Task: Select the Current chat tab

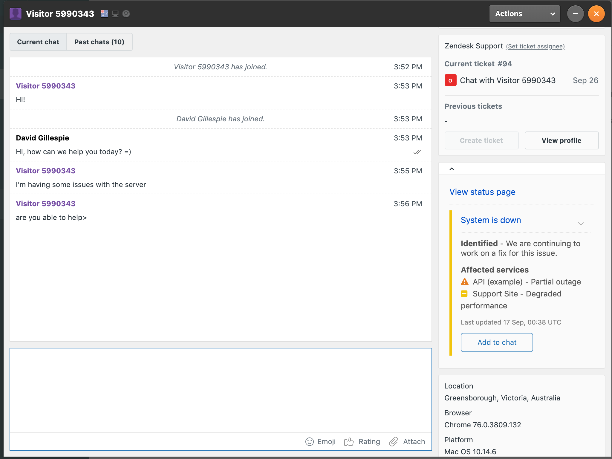Action: [38, 42]
